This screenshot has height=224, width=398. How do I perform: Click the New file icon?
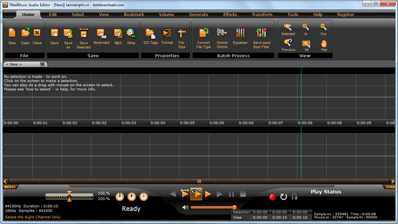pyautogui.click(x=12, y=33)
